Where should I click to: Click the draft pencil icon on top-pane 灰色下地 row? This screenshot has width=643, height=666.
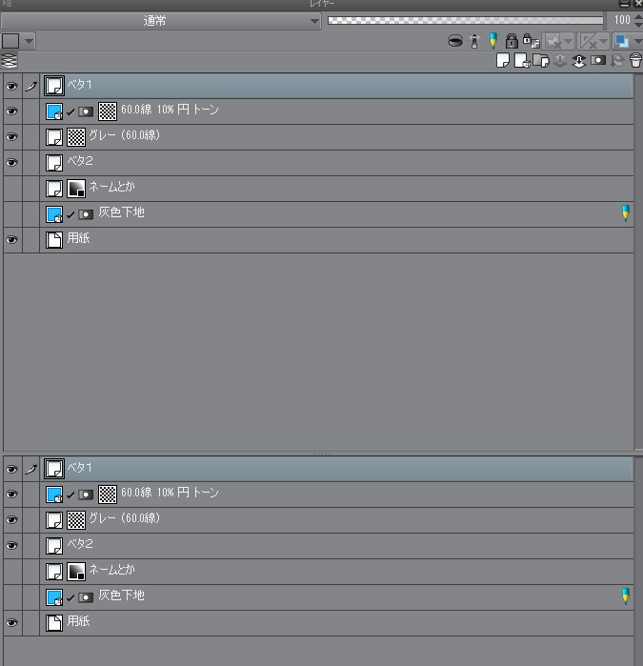pyautogui.click(x=626, y=213)
